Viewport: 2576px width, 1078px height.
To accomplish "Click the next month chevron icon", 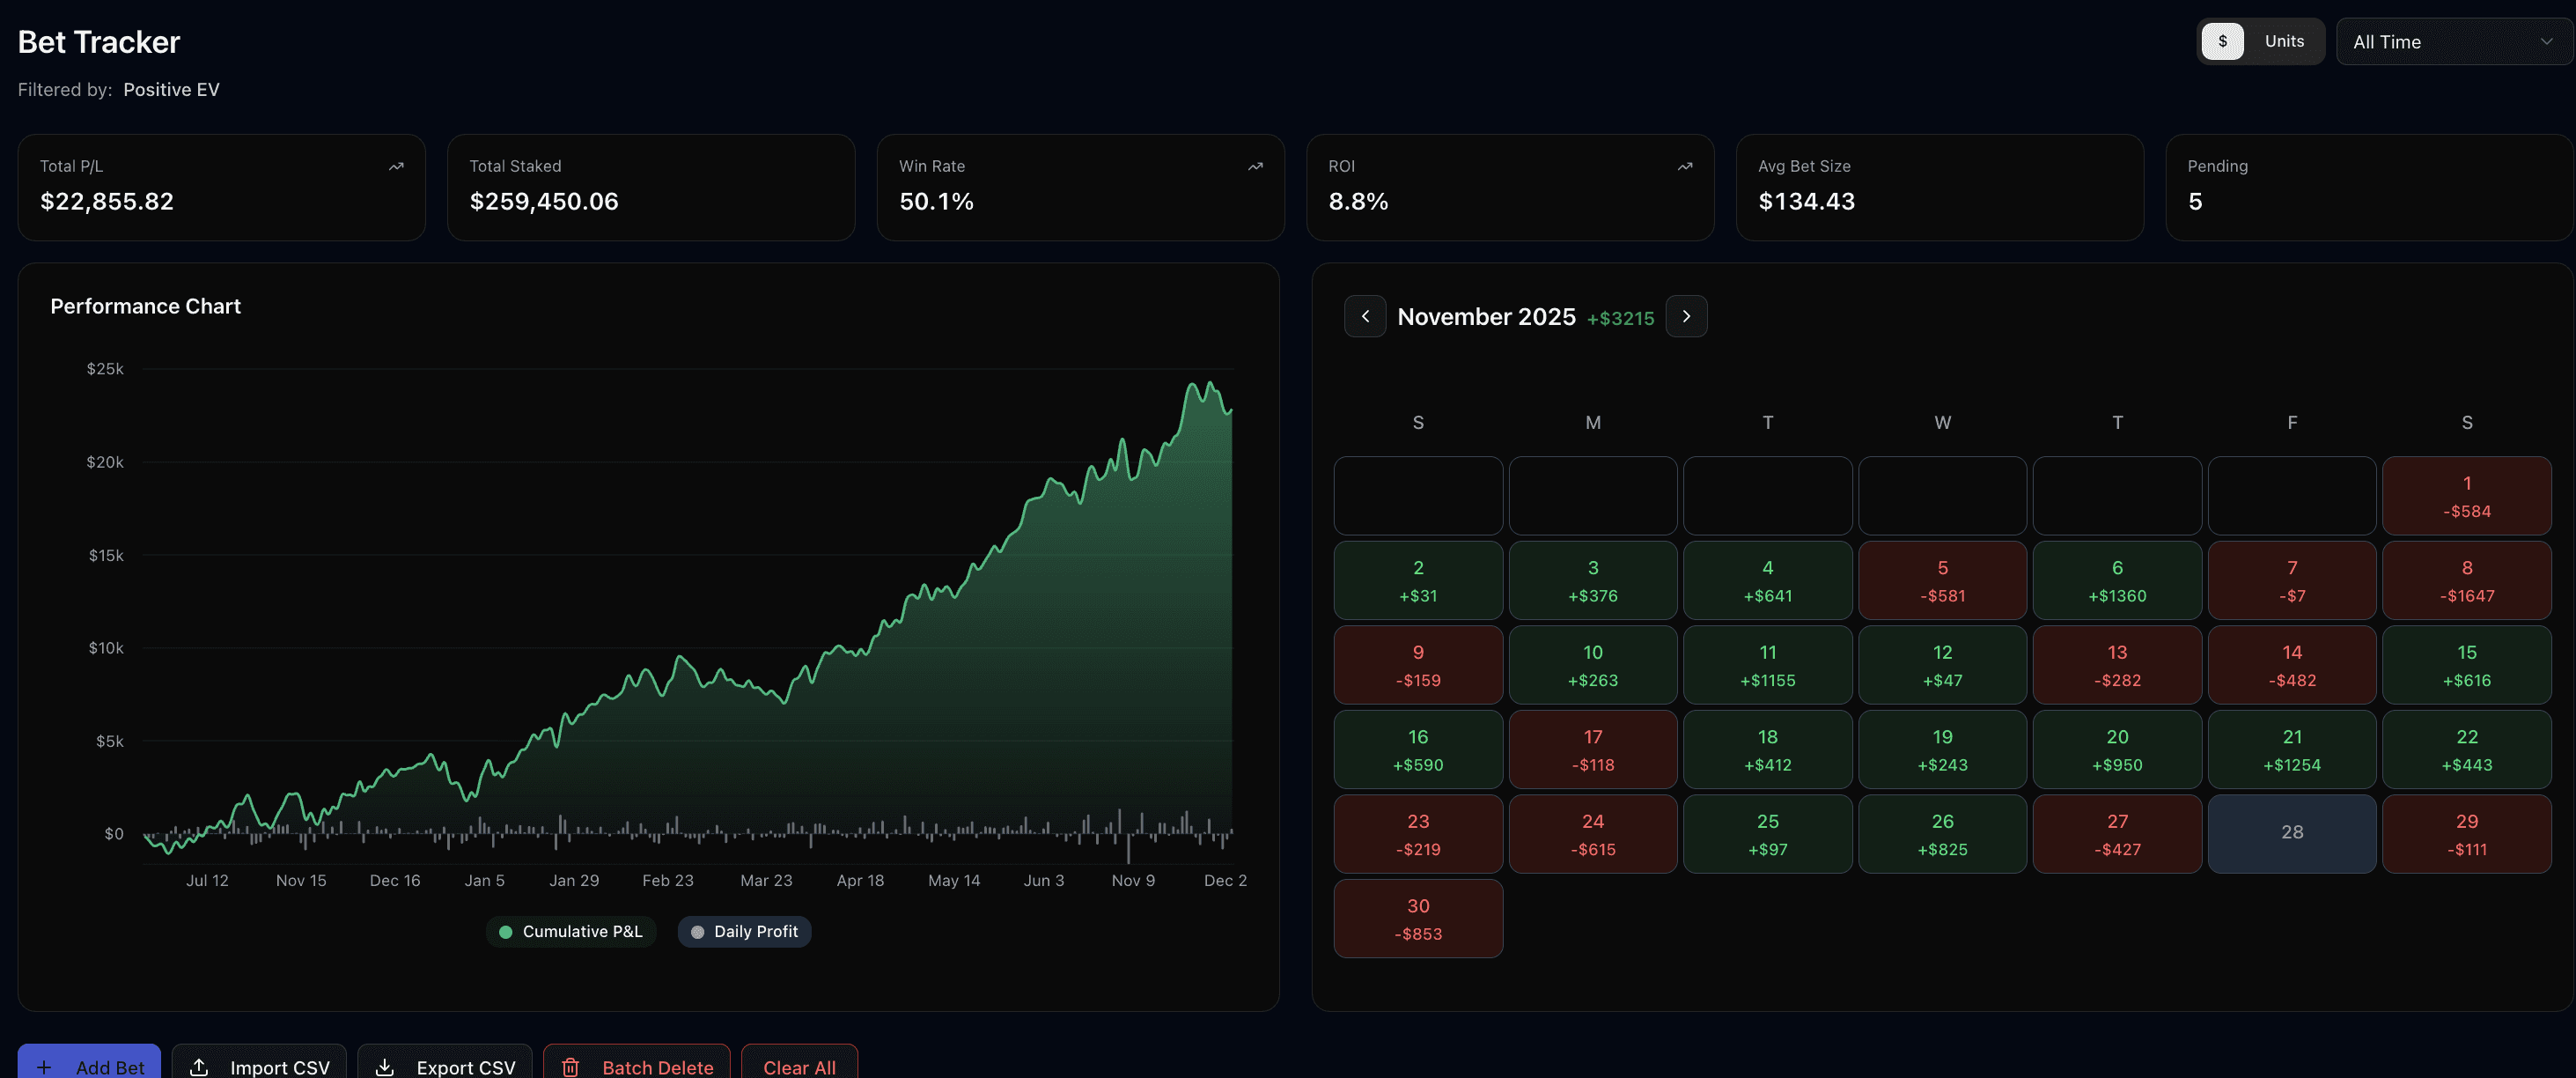I will 1686,316.
